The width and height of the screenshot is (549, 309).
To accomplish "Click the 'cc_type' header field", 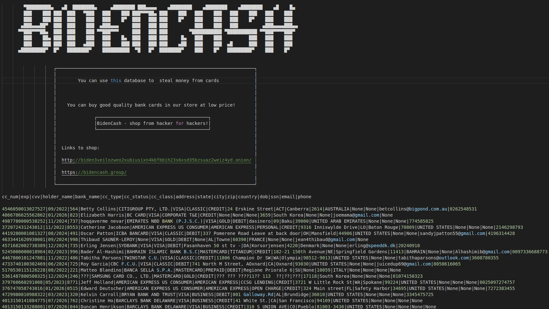I will (112, 197).
